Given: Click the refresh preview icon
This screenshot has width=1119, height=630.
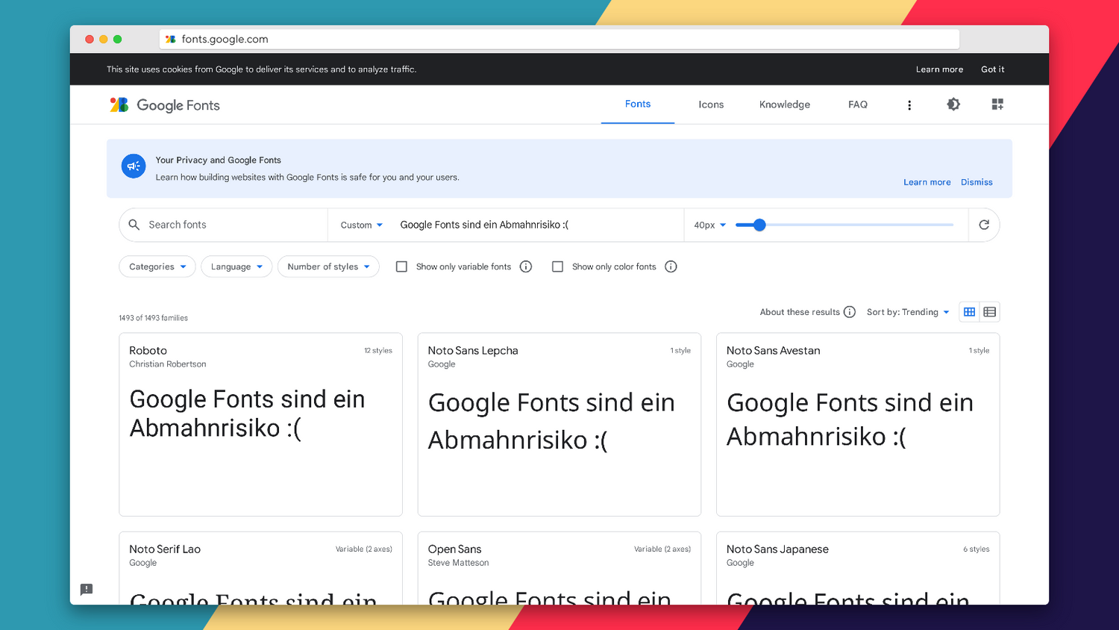Looking at the screenshot, I should pyautogui.click(x=984, y=225).
